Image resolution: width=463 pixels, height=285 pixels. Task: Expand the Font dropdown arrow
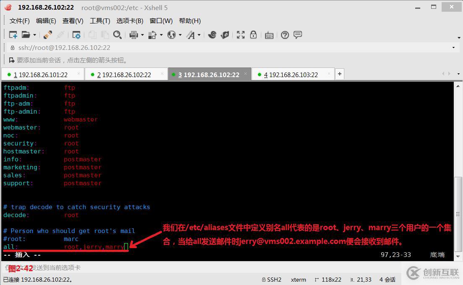pos(199,35)
